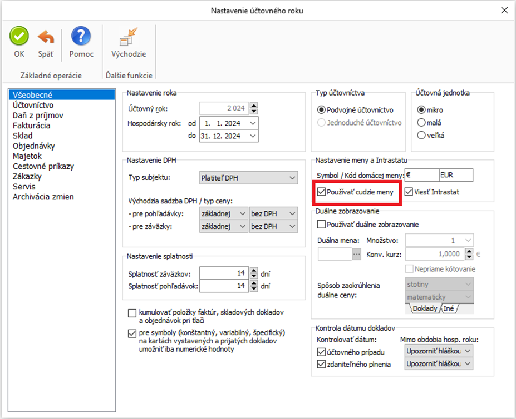Increase Splatnosť pohľadávok days with up arrow
Viewport: 516px width, 419px height.
[254, 283]
